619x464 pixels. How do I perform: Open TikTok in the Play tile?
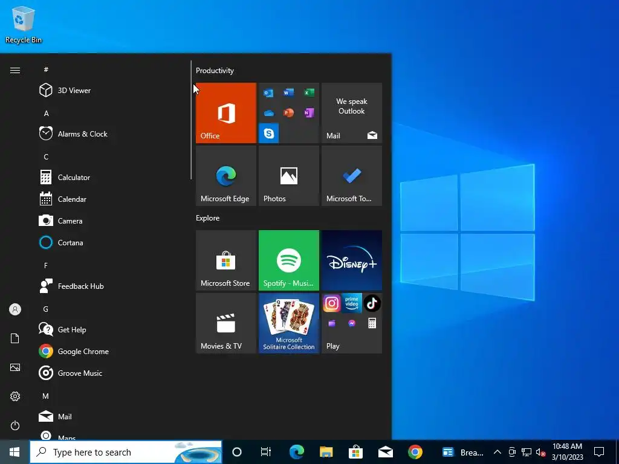pos(372,303)
